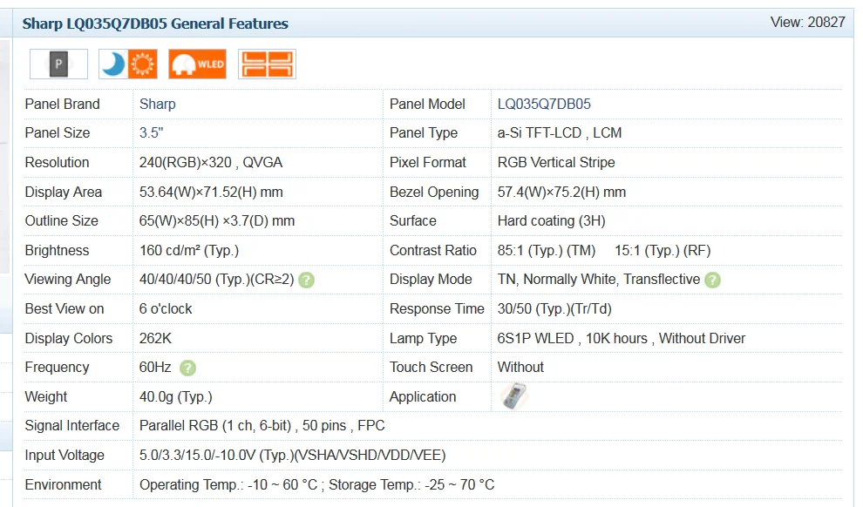Click the portrait panel 'P' icon
863x507 pixels.
58,64
